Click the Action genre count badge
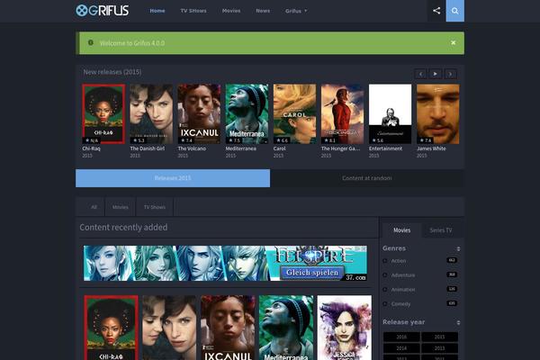Image resolution: width=540 pixels, height=360 pixels. 452,260
